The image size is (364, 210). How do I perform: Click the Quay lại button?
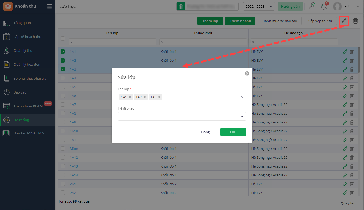347,203
